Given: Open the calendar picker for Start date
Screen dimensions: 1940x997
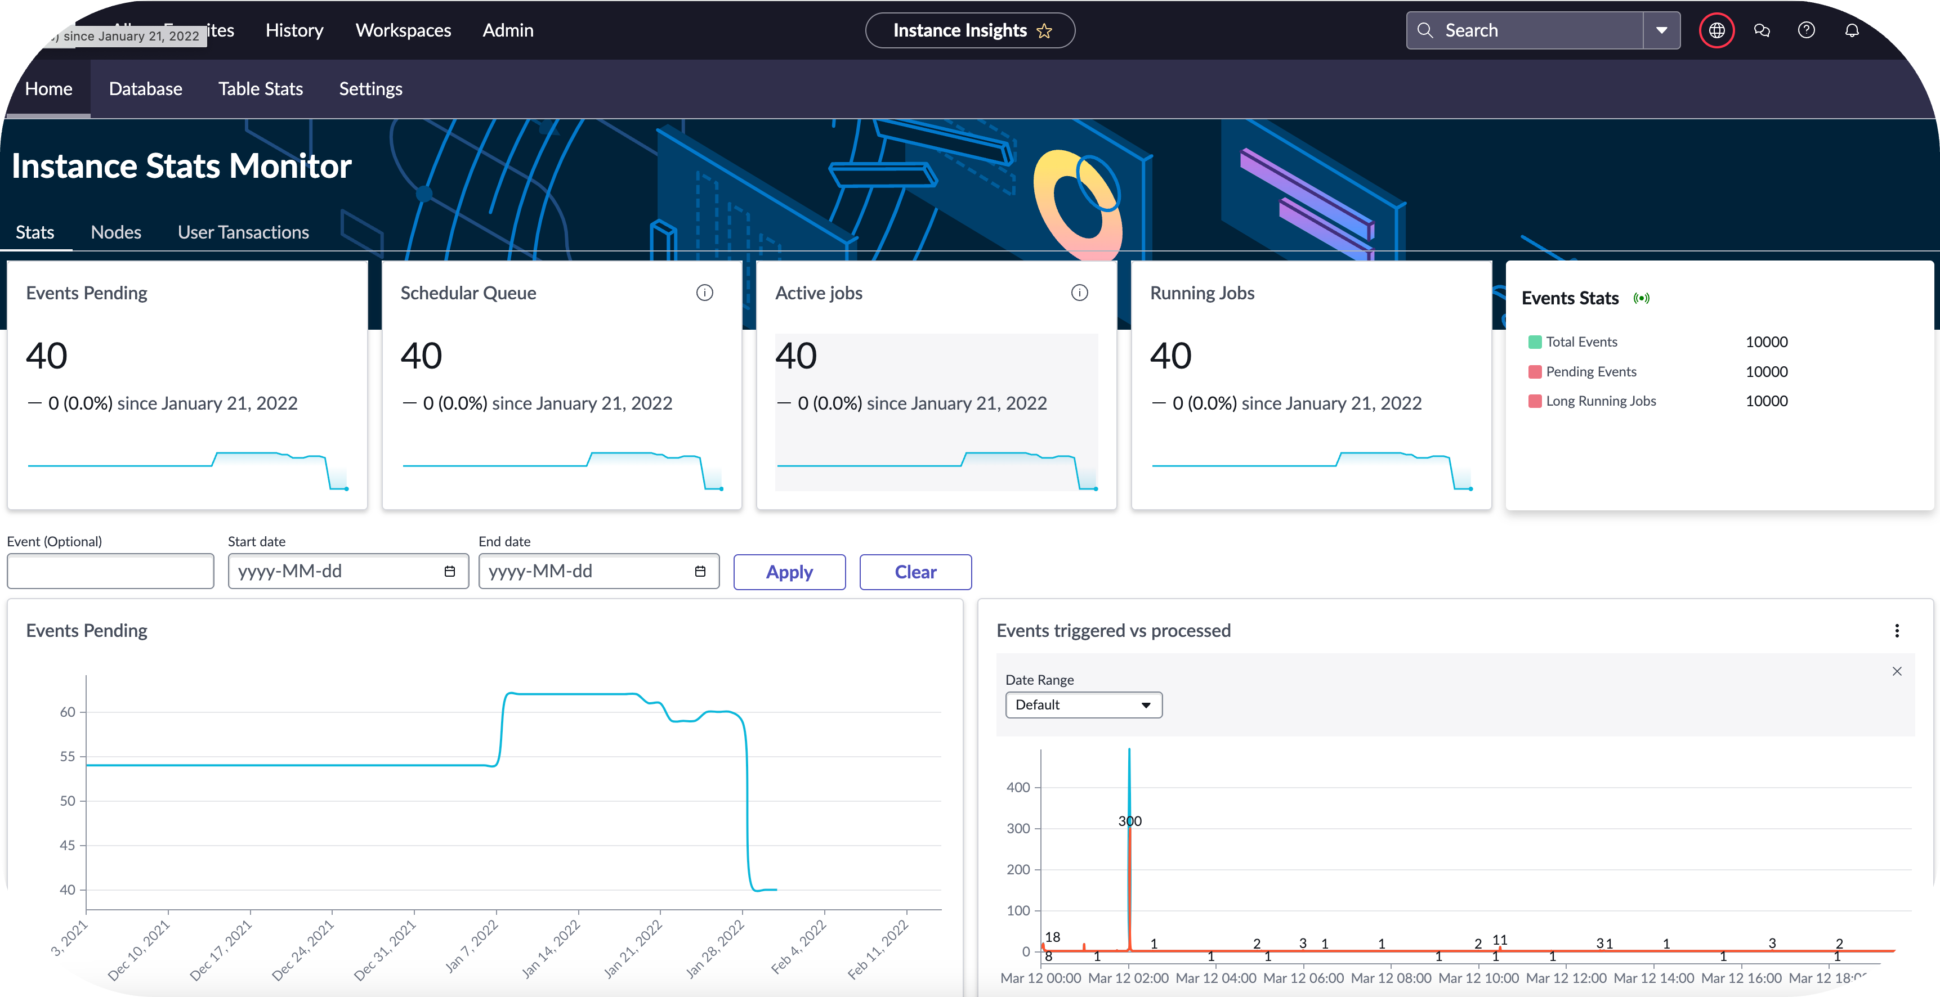Looking at the screenshot, I should [x=450, y=571].
